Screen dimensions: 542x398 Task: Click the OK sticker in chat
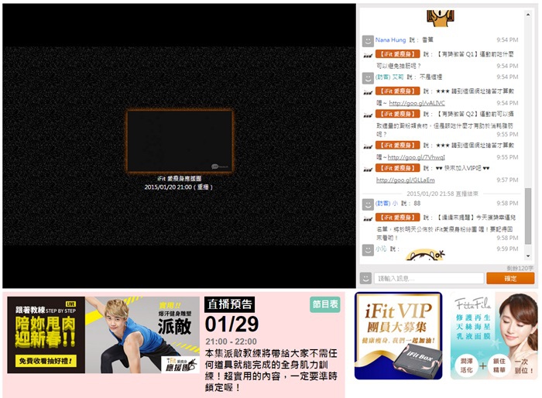point(425,256)
